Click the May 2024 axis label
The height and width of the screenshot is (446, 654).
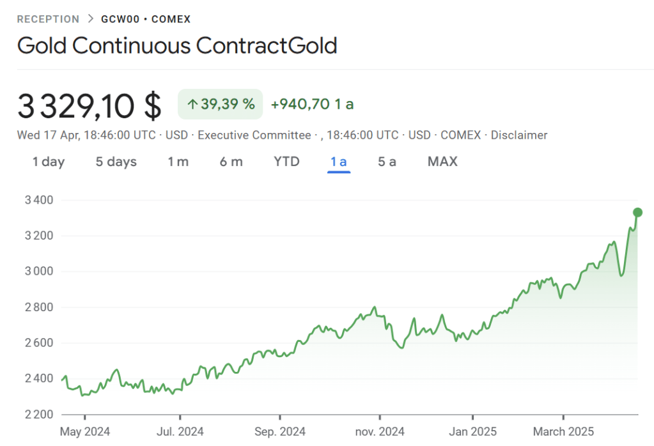tap(85, 432)
